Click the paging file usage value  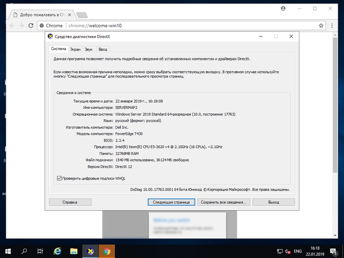click(x=152, y=160)
